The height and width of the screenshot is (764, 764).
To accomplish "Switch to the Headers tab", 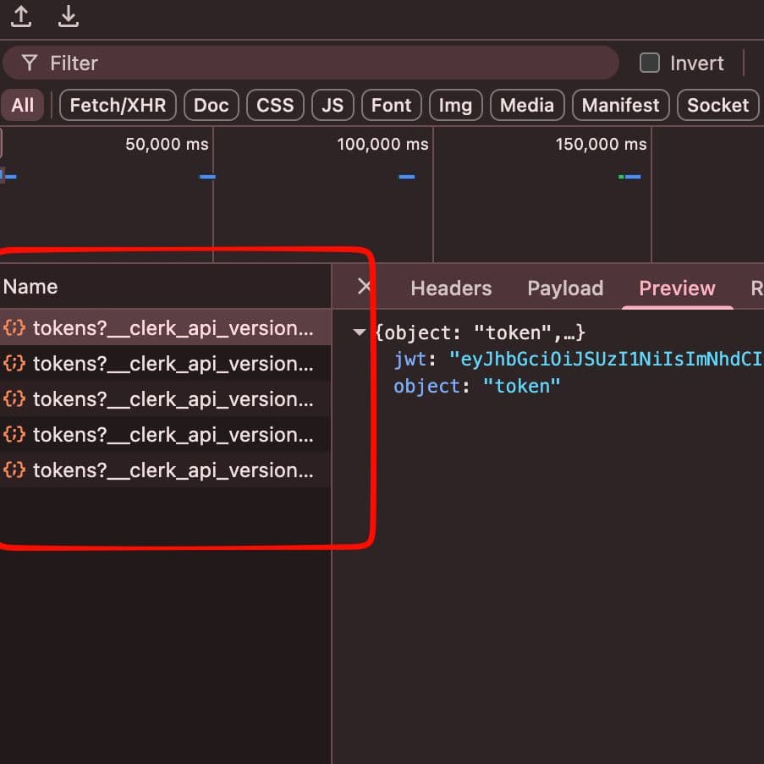I will click(451, 288).
